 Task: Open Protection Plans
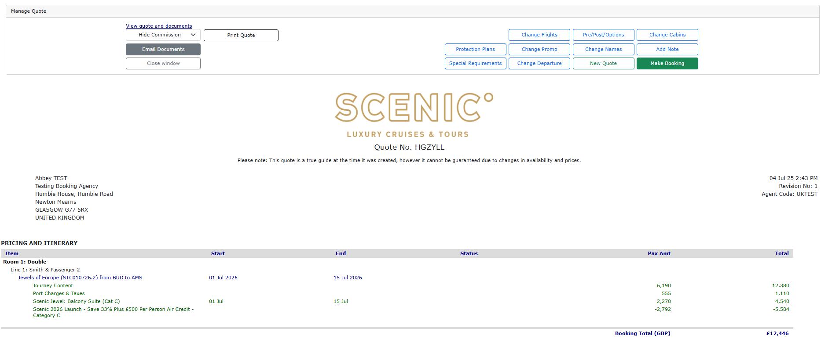click(x=476, y=49)
